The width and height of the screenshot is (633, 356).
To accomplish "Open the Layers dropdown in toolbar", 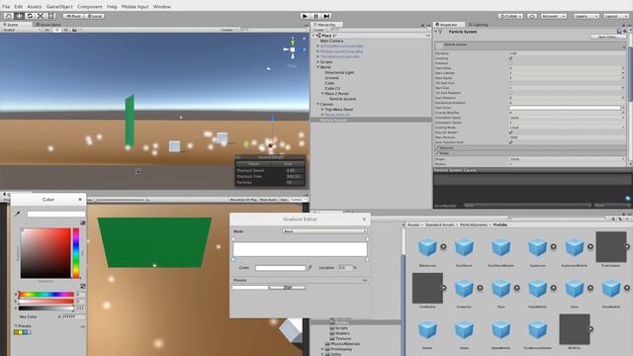I will point(587,16).
